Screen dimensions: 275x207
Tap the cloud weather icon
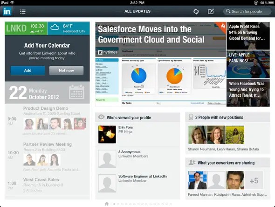coord(55,28)
